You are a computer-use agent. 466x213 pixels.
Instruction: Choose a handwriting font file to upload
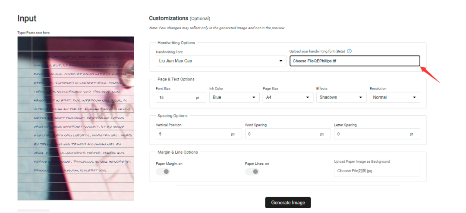tap(354, 61)
